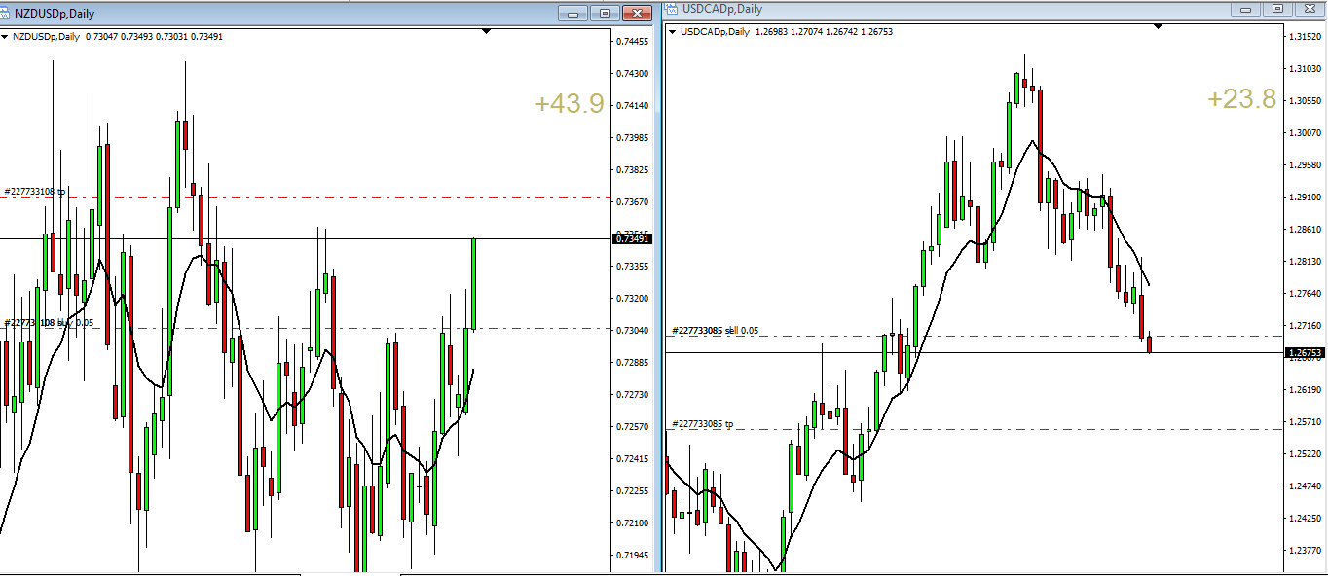Maximize the NZDUSDp,Daily chart window

[x=605, y=13]
